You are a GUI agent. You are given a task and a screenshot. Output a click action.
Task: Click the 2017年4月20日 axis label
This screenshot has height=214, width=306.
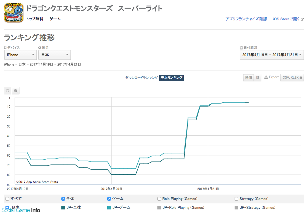pyautogui.click(x=111, y=189)
